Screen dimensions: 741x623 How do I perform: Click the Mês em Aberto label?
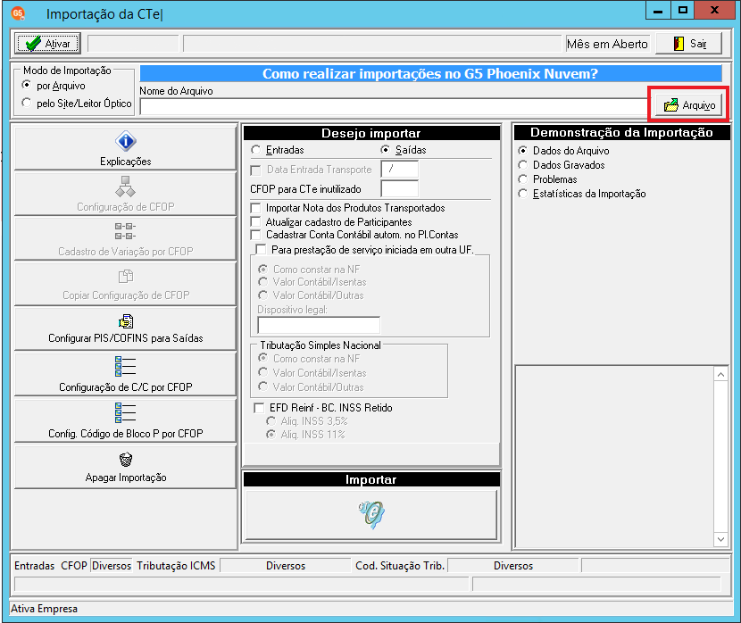(x=607, y=44)
